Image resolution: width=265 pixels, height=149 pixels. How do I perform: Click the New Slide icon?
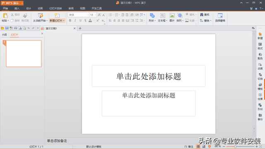[x=57, y=16]
